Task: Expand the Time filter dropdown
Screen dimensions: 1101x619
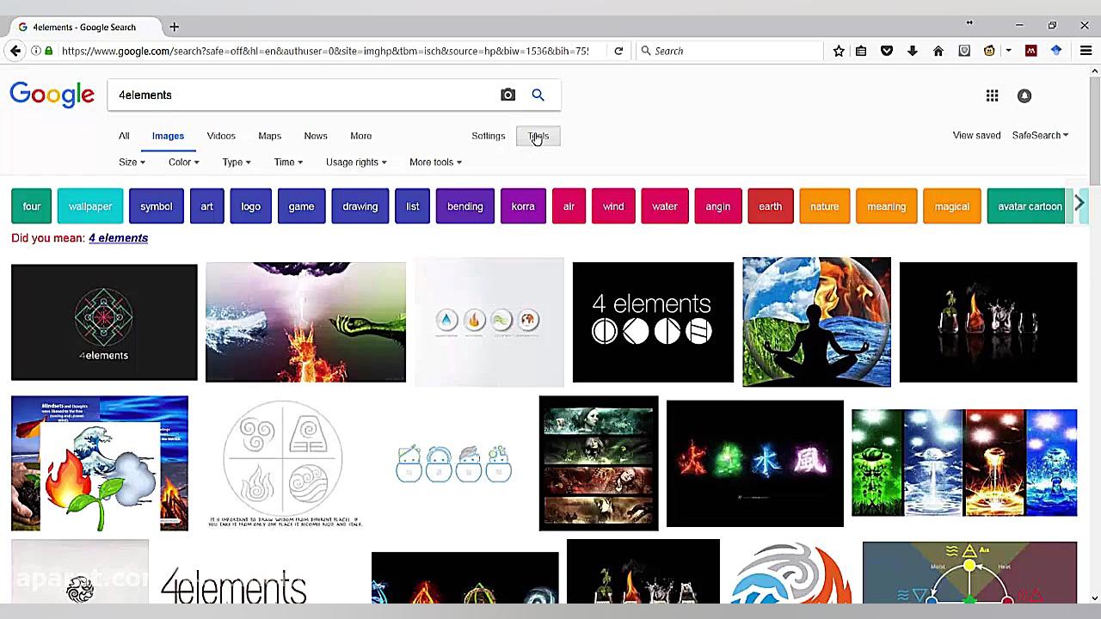Action: (288, 162)
